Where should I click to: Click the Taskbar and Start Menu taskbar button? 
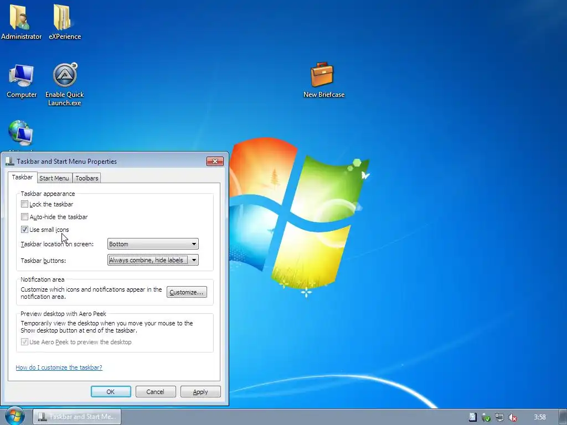click(x=77, y=417)
